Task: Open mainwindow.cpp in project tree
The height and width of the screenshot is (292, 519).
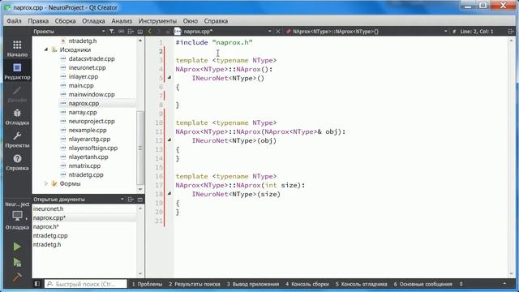Action: pos(92,94)
